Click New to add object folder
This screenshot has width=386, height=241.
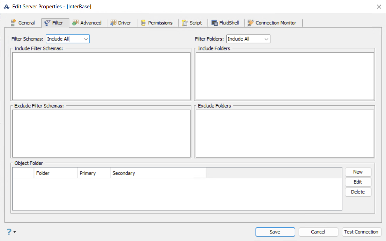pos(358,172)
